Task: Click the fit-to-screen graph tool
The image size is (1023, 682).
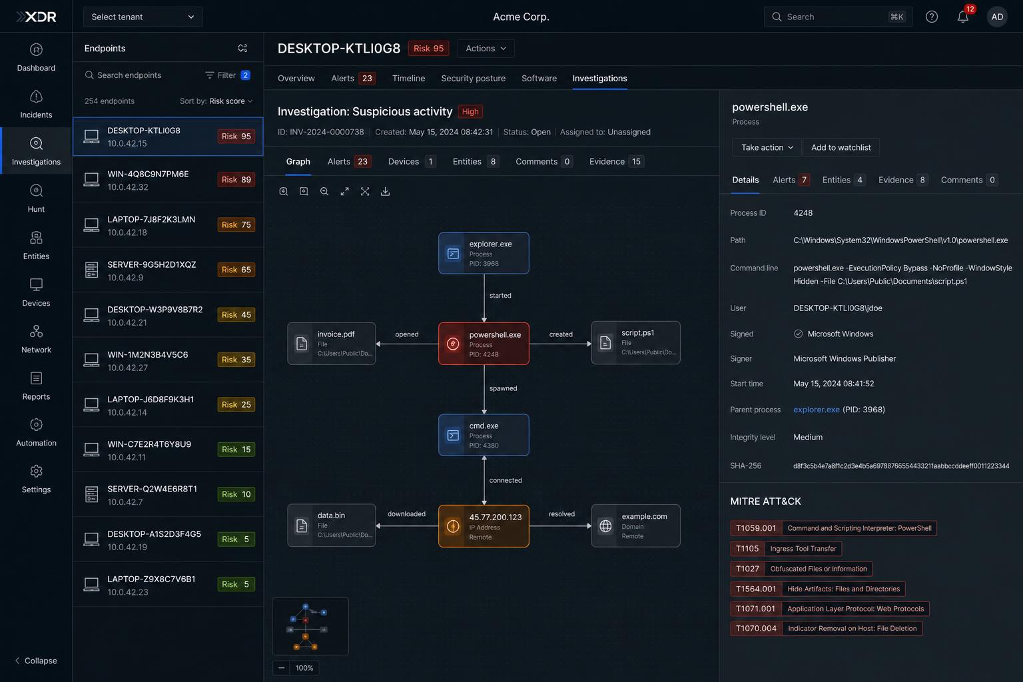Action: pos(365,191)
